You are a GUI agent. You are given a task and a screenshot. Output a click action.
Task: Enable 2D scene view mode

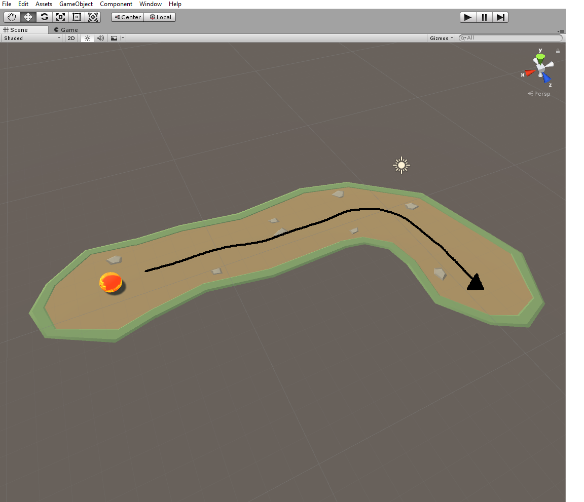point(70,38)
